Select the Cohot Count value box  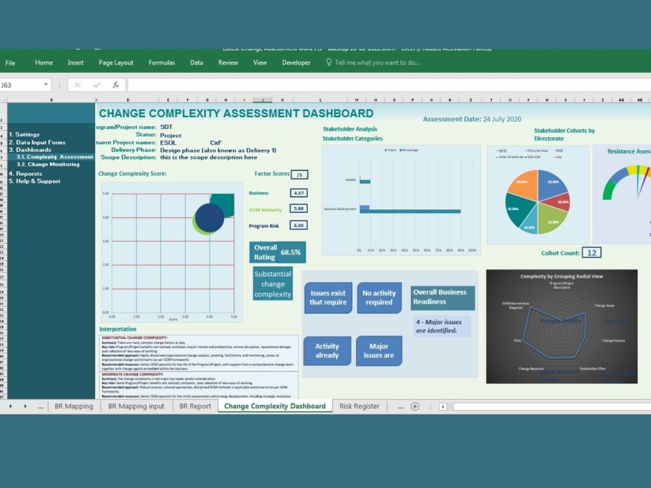tap(591, 252)
